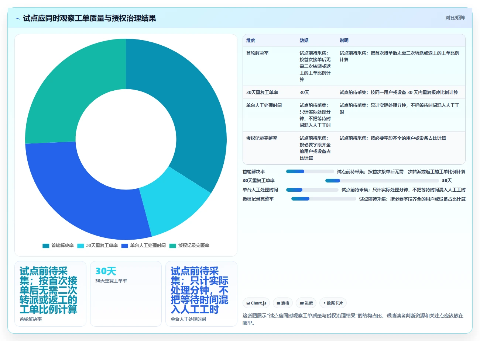
Task: Click 首轮解决率 in the table's first row
Action: pos(257,53)
